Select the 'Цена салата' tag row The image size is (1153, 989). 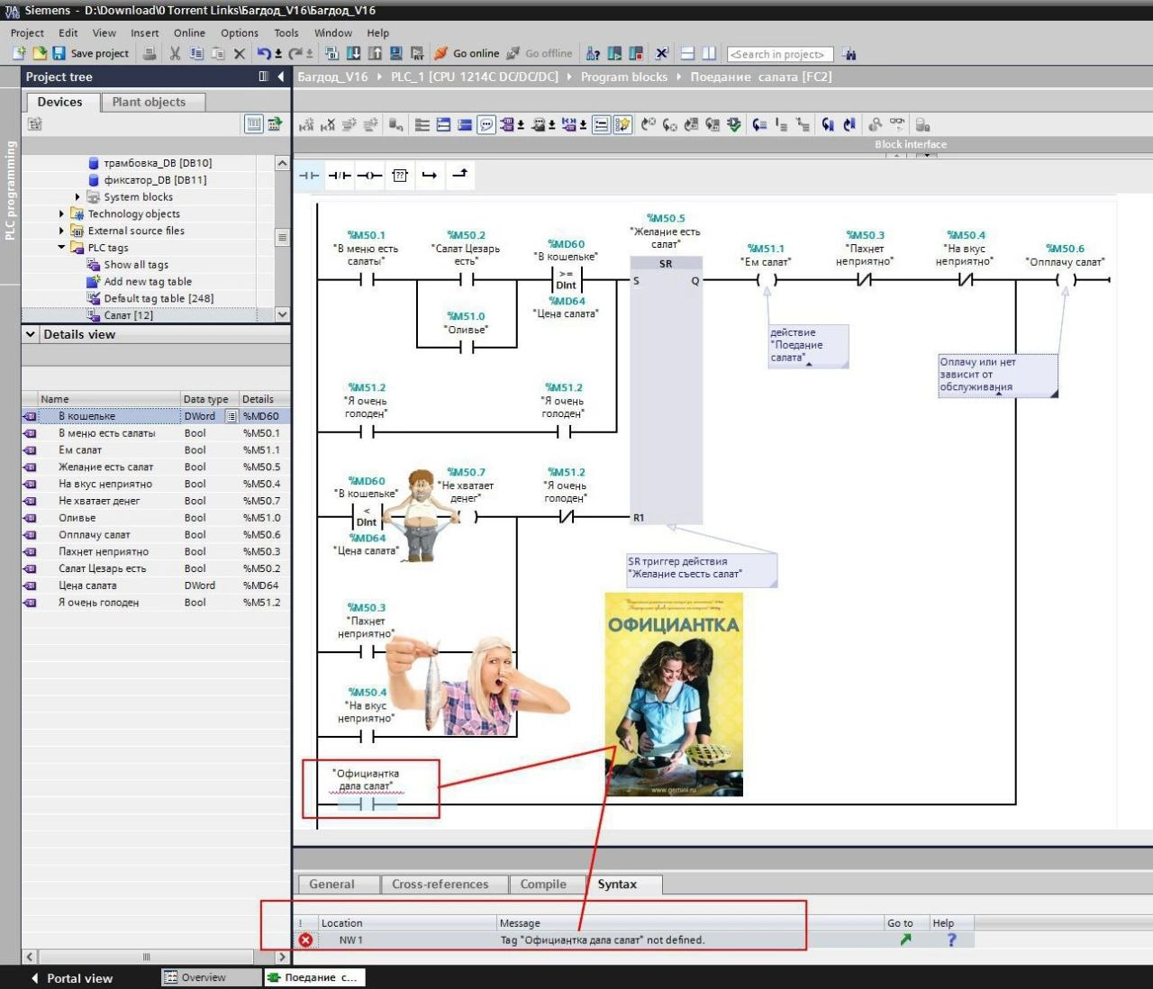coord(155,585)
